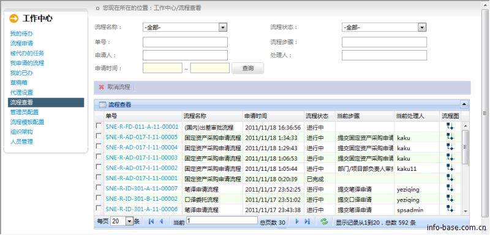Click the 取消流程 button
The height and width of the screenshot is (235, 490).
(118, 87)
